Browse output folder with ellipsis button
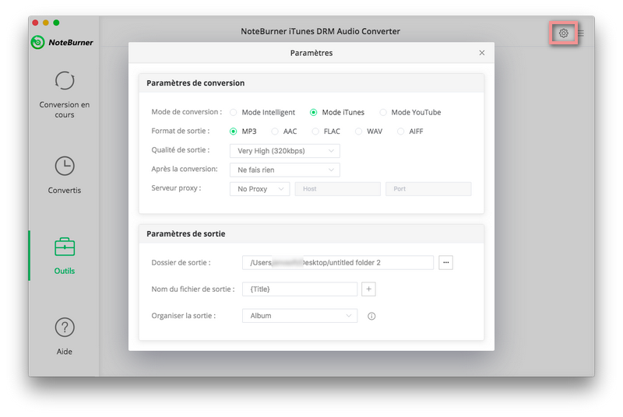This screenshot has width=623, height=417. pos(445,263)
